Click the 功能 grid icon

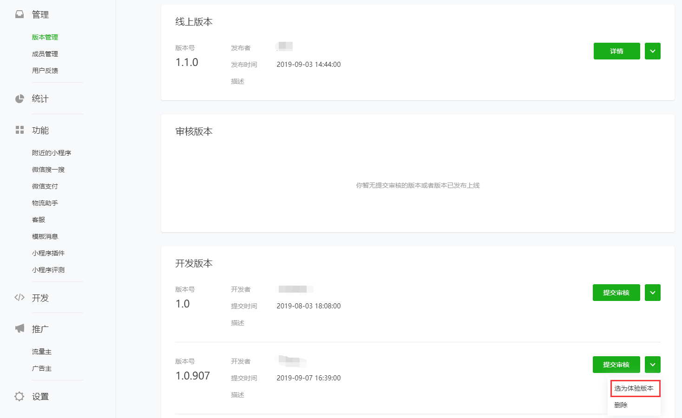click(20, 130)
